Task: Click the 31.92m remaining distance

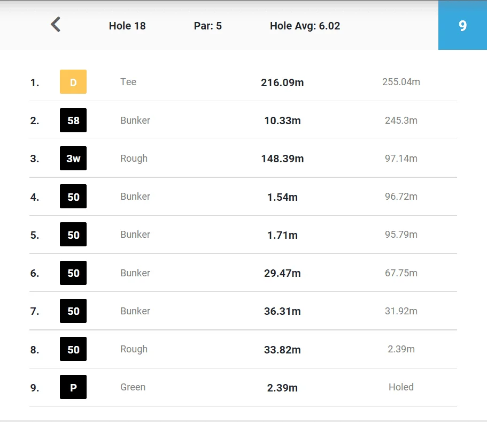Action: pyautogui.click(x=401, y=311)
